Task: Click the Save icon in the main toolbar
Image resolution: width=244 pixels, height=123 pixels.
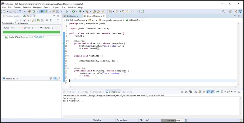Action: coord(11,11)
